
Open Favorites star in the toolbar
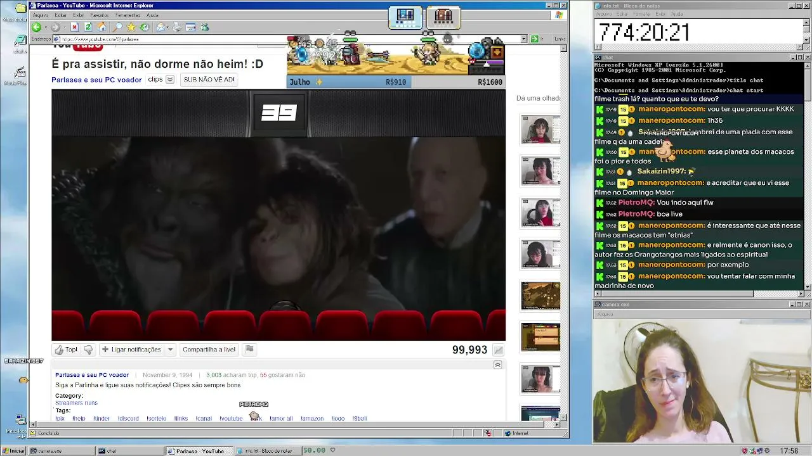[131, 27]
